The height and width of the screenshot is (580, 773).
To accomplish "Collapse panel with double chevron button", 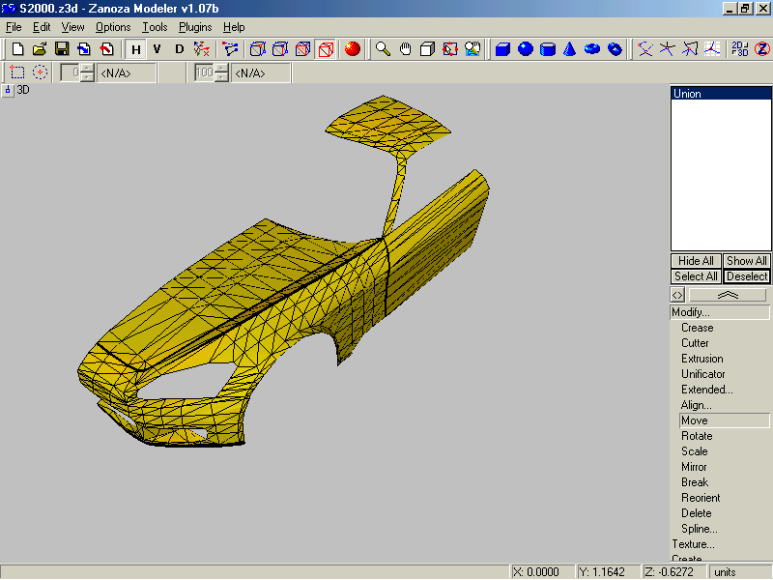I will [x=728, y=295].
